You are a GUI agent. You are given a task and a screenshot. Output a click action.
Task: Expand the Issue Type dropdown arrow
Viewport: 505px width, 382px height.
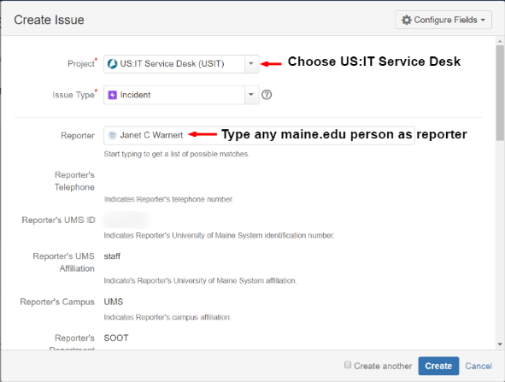[x=251, y=95]
